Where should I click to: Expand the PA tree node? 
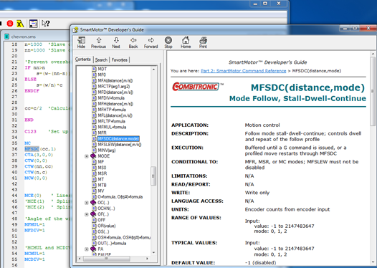87,249
